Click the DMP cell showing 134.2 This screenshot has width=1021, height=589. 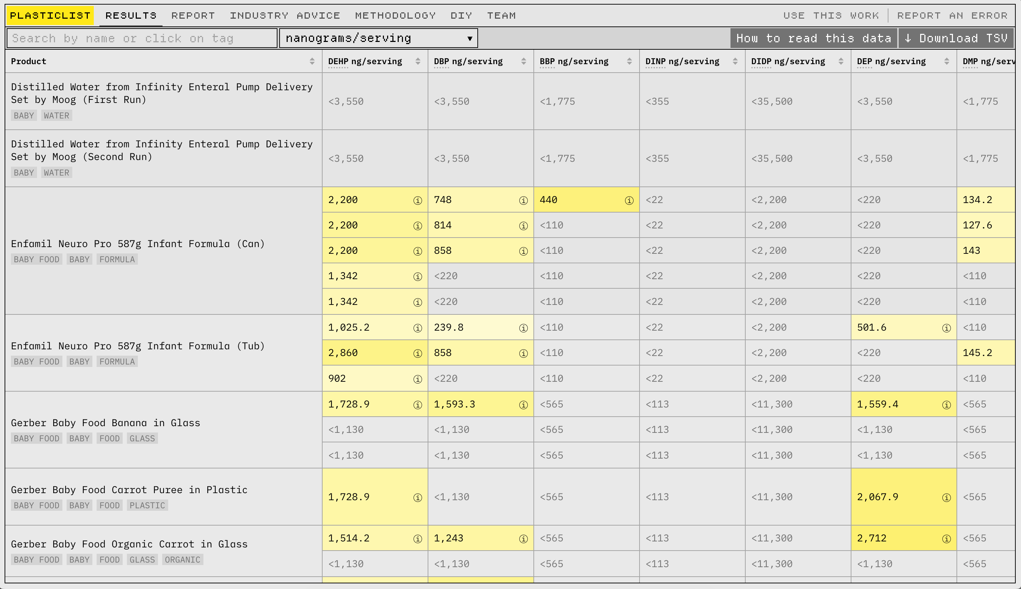pyautogui.click(x=986, y=200)
